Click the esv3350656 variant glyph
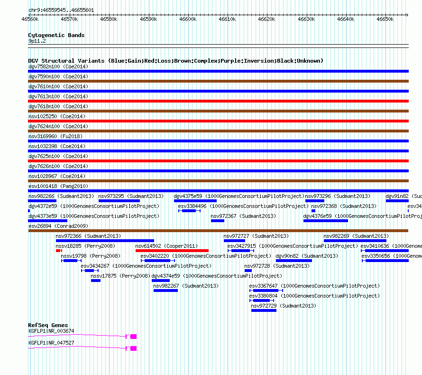This screenshot has height=375, width=422. pyautogui.click(x=385, y=261)
